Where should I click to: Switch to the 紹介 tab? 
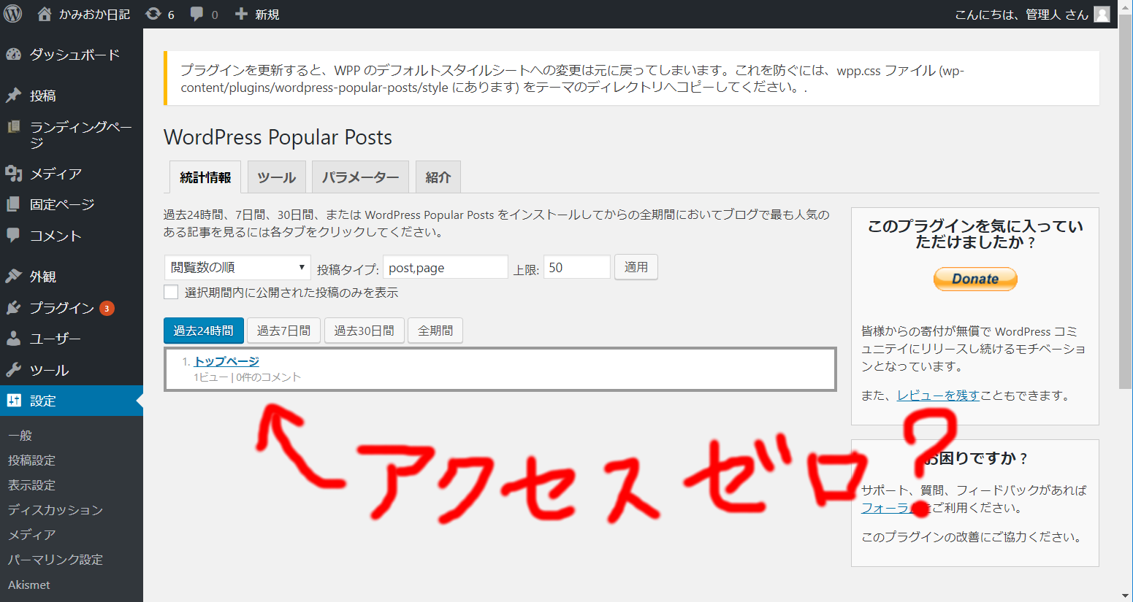438,177
